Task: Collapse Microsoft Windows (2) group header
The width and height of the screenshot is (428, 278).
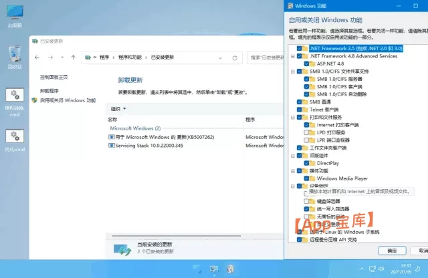Action: 135,128
